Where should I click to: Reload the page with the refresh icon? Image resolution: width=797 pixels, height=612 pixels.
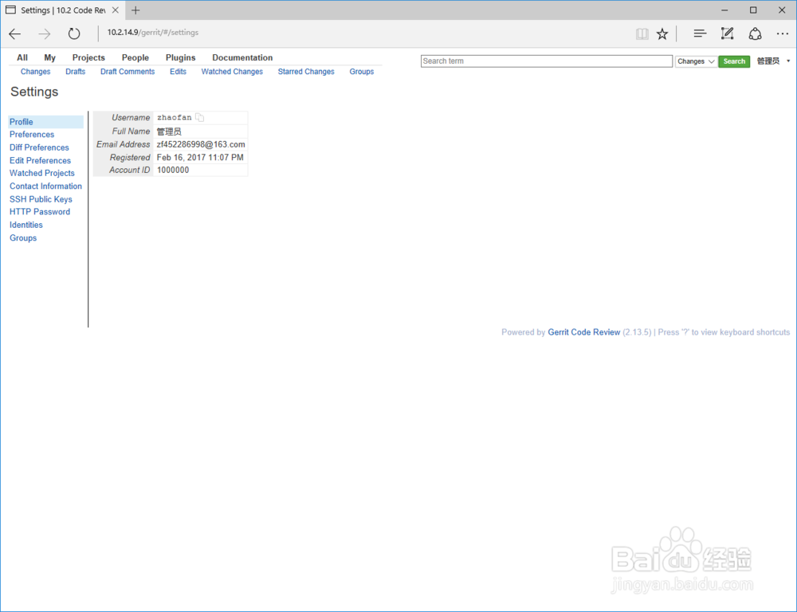(x=74, y=34)
